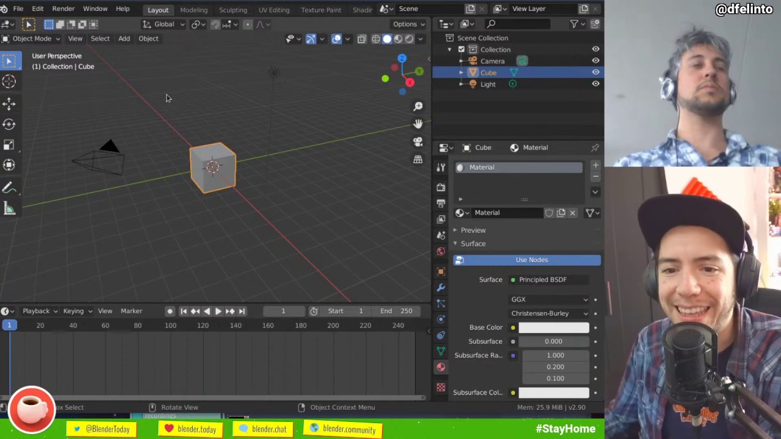Open the Render menu
The height and width of the screenshot is (439, 781).
63,9
